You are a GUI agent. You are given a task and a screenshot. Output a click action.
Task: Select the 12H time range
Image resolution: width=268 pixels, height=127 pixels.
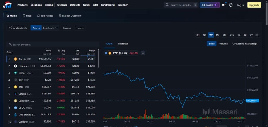(197, 35)
